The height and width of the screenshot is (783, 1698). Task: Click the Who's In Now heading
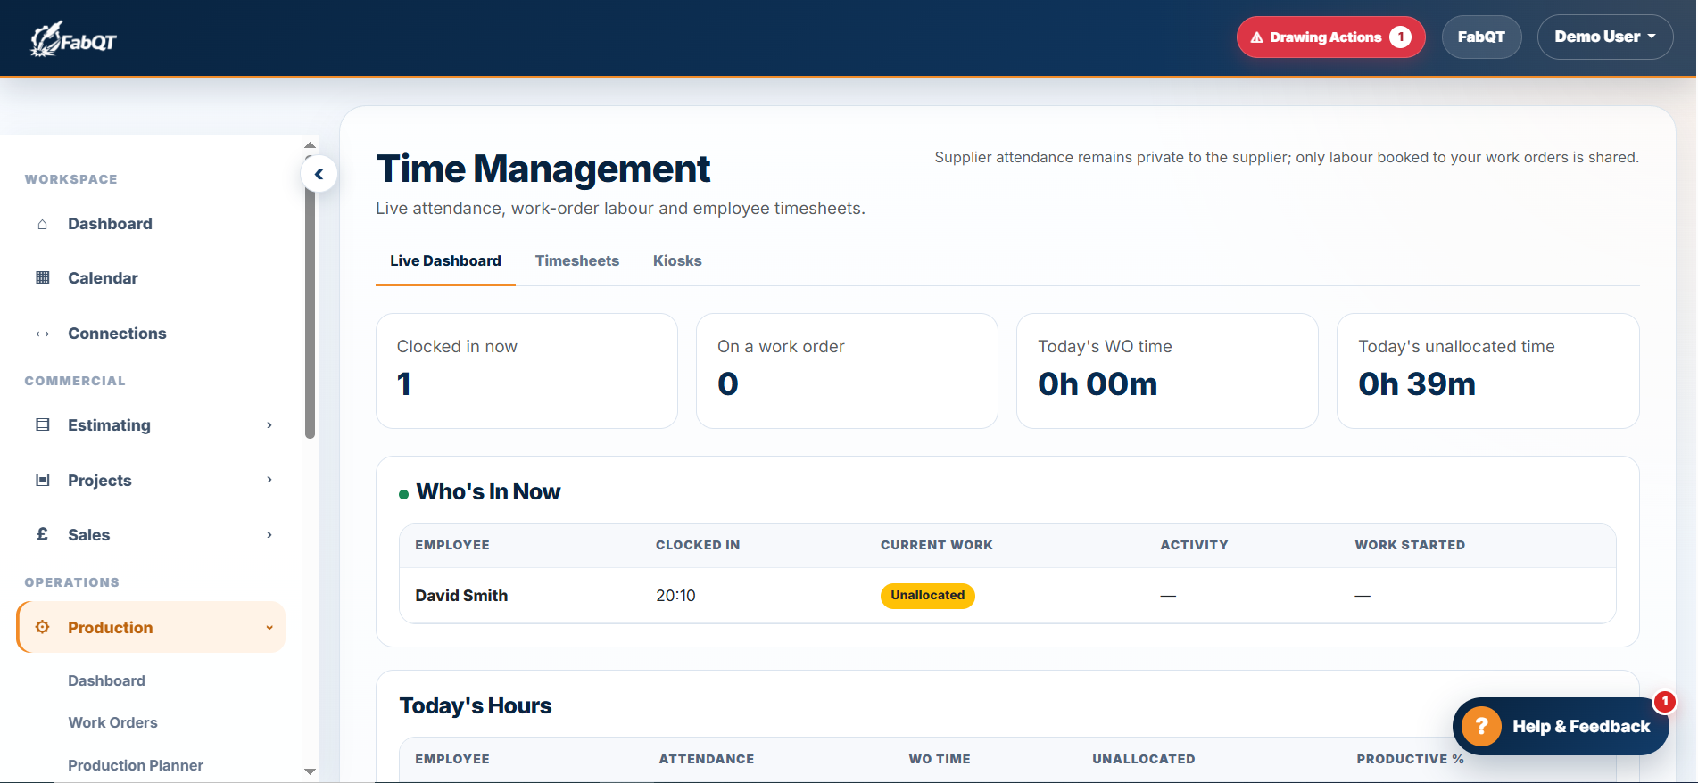[488, 492]
